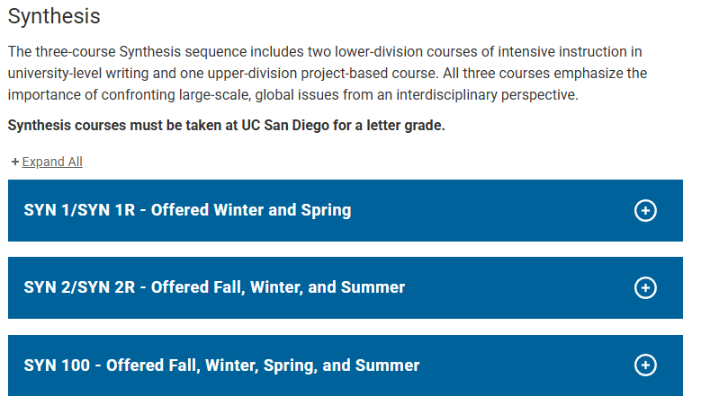
Task: Click the circled plus icon for SYN 1/SYN 1R
Action: tap(645, 210)
